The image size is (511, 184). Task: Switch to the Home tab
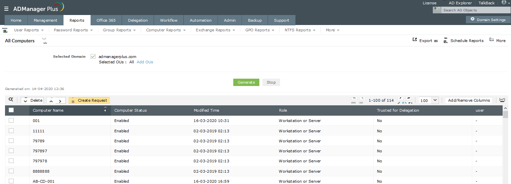[16, 20]
